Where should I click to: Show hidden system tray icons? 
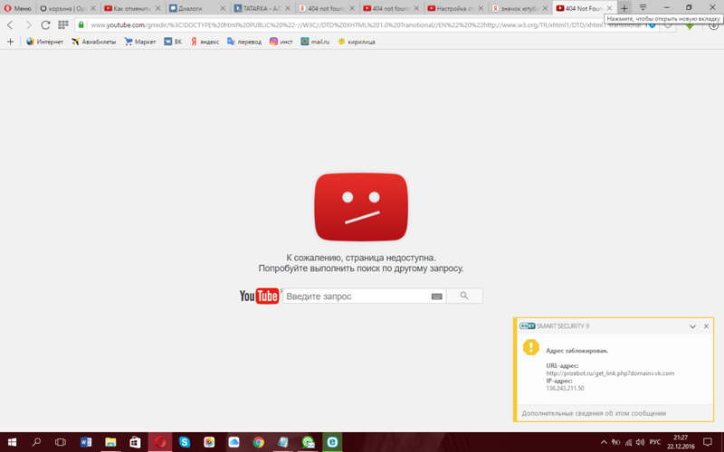click(x=604, y=442)
